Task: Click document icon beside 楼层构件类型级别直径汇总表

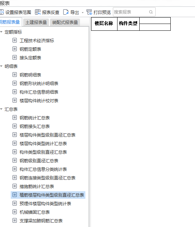Action: (x=15, y=135)
